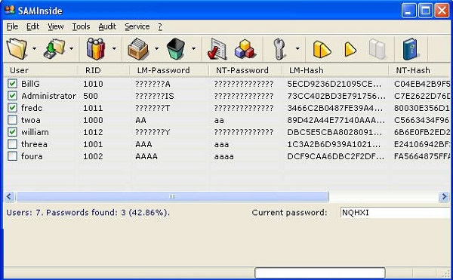Open the Service menu
The height and width of the screenshot is (280, 453).
coord(137,26)
